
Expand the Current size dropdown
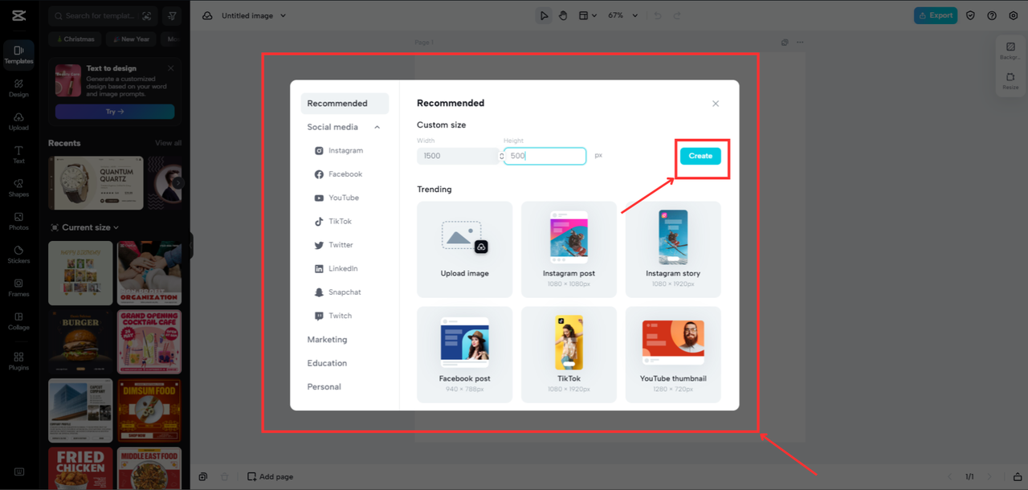coord(84,227)
